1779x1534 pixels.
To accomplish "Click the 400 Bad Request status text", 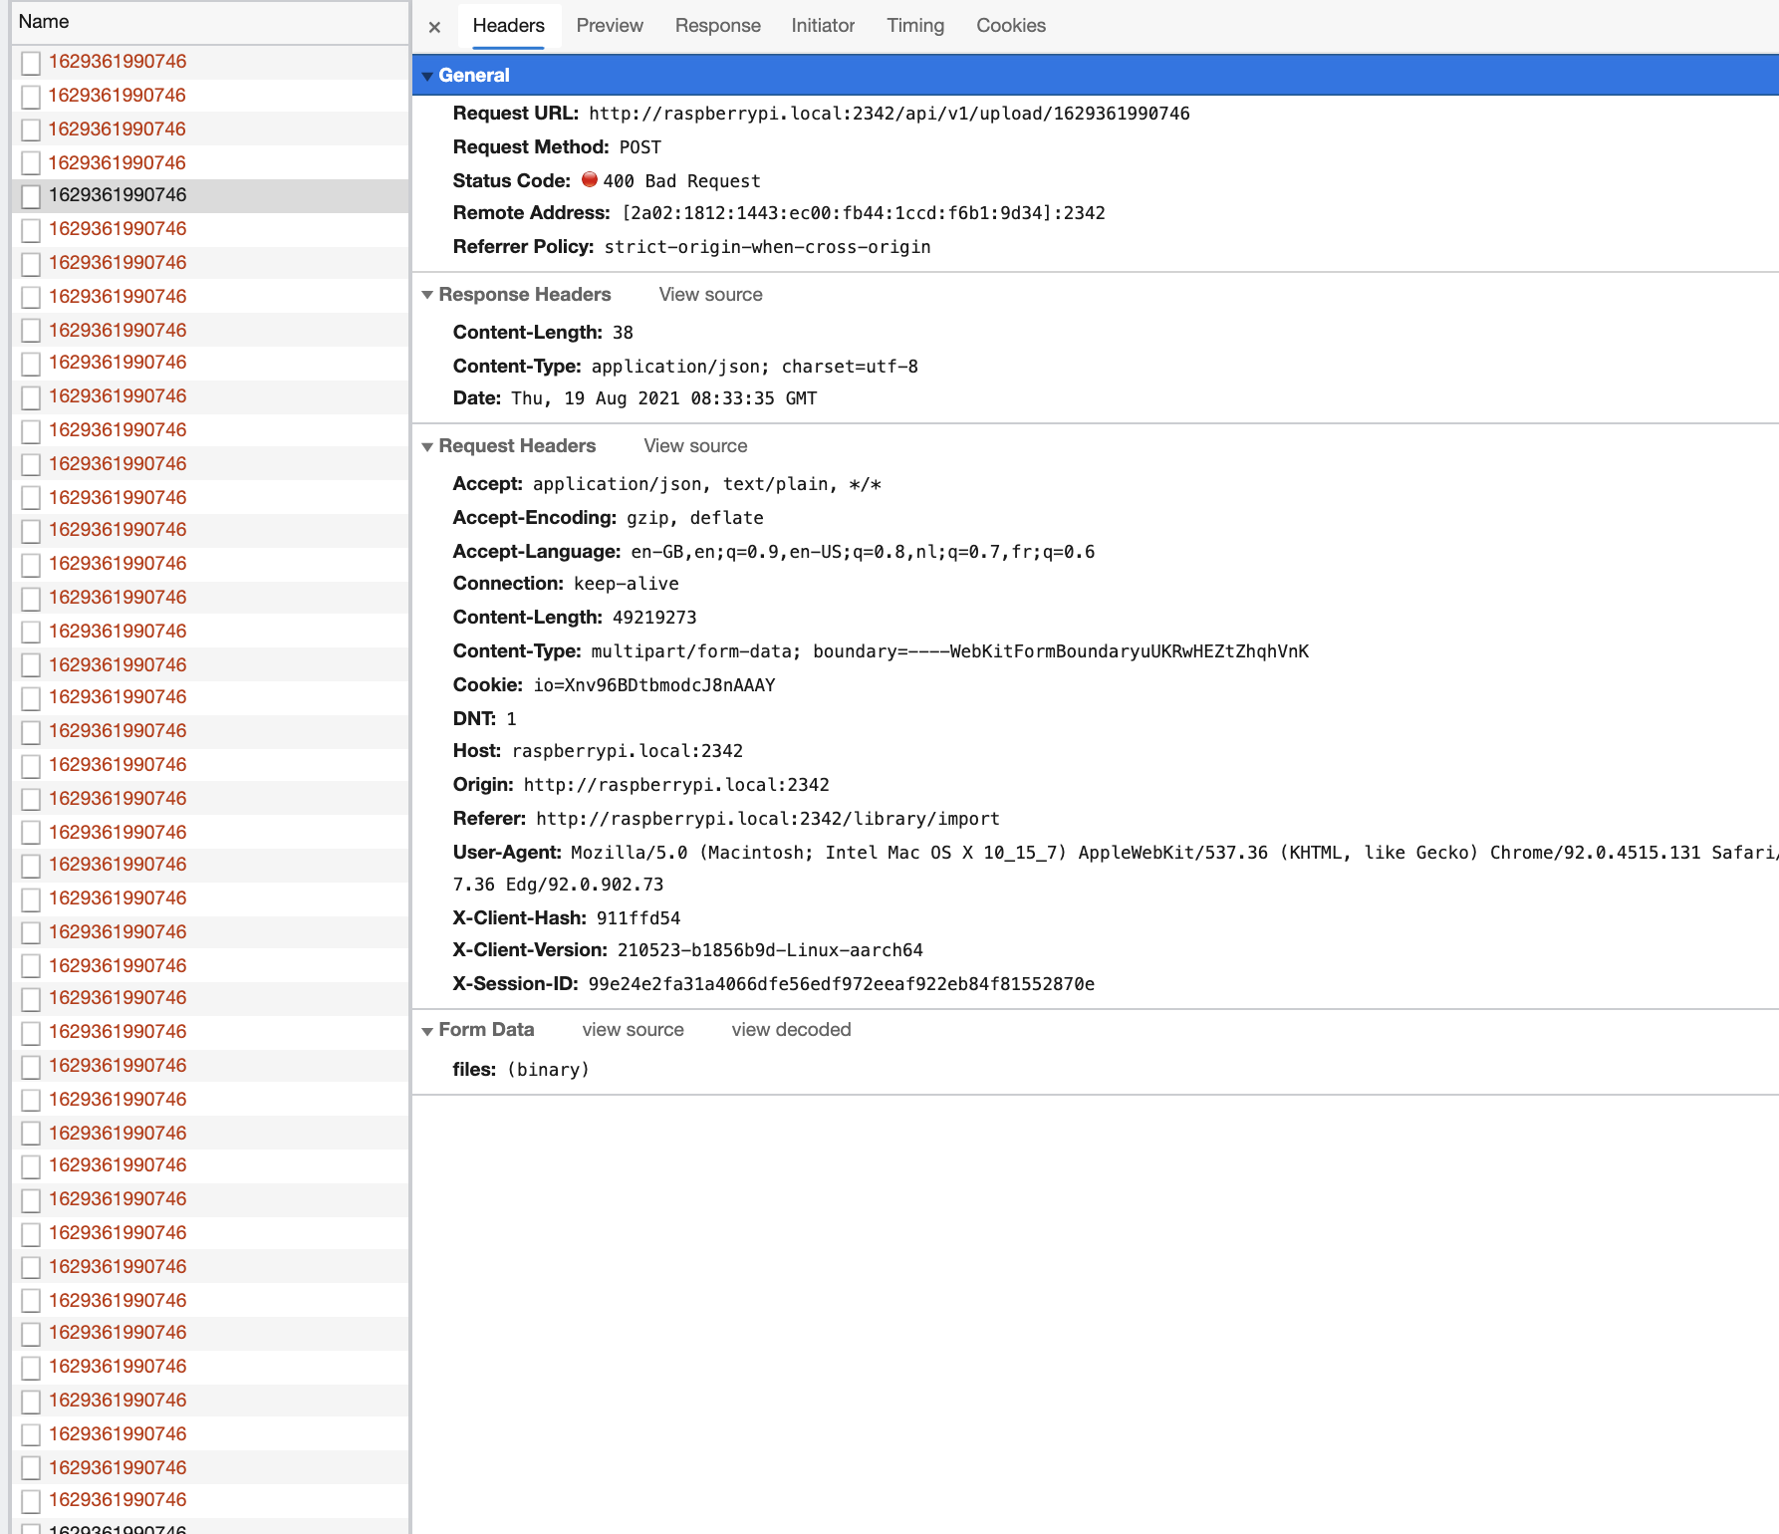I will pos(681,181).
